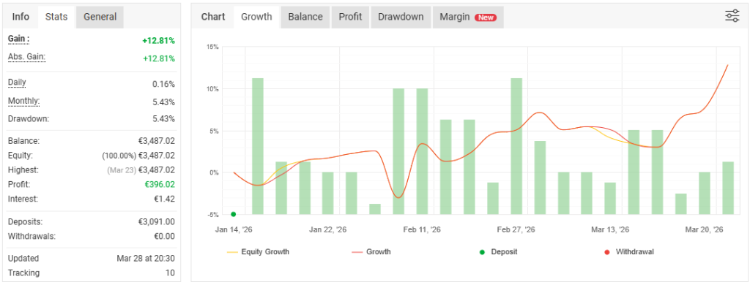Toggle Equity Growth legend series
The width and height of the screenshot is (750, 282).
[258, 251]
